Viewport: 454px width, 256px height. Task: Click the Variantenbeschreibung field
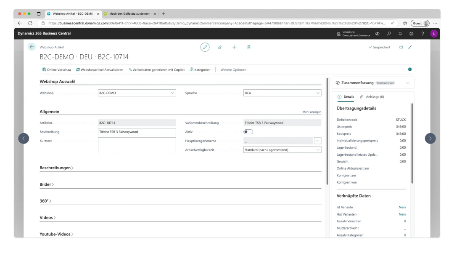[282, 123]
